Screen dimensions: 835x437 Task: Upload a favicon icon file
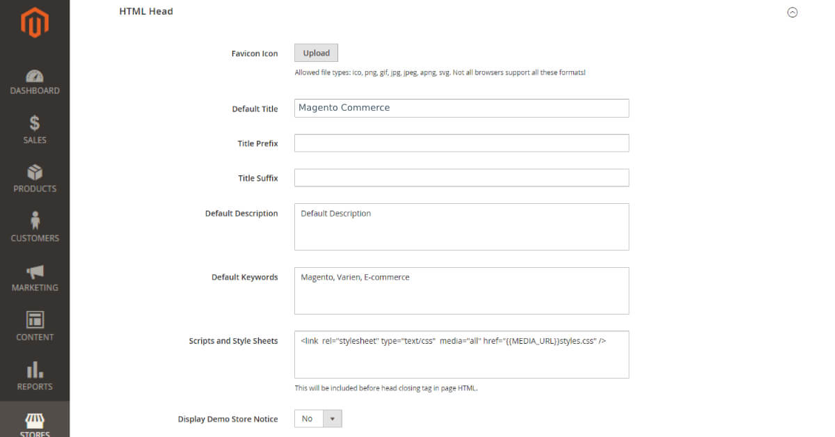pyautogui.click(x=317, y=53)
